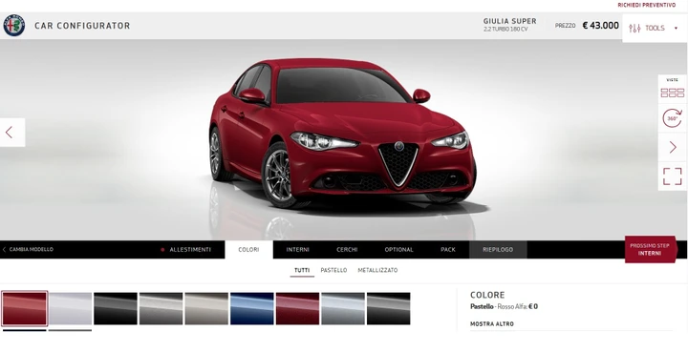Click Prossimo Step Interni button
The height and width of the screenshot is (352, 688).
click(x=651, y=250)
